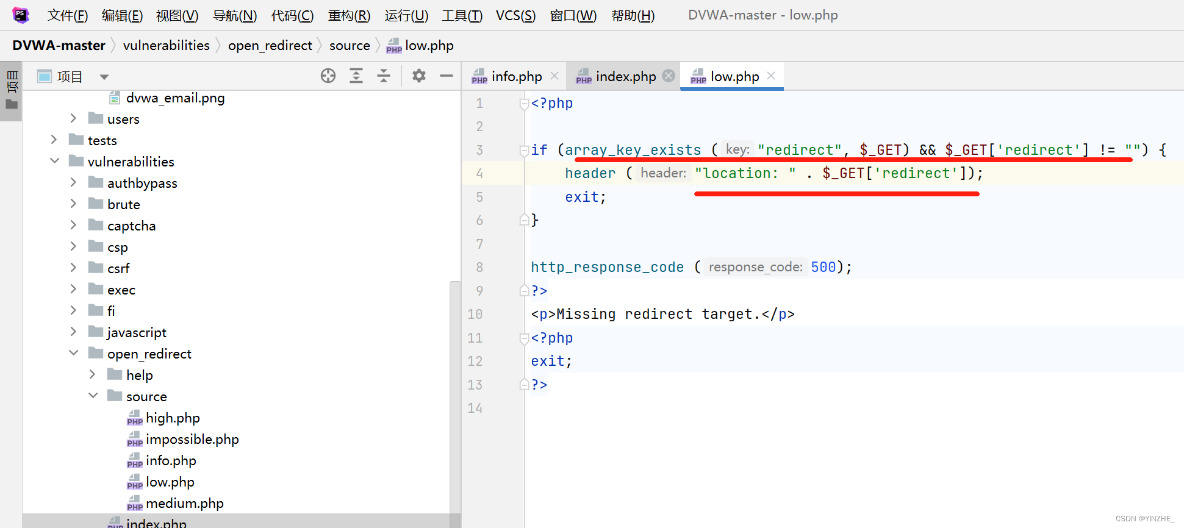Place cursor on http_response_code in line 8
The image size is (1184, 528).
pyautogui.click(x=607, y=267)
